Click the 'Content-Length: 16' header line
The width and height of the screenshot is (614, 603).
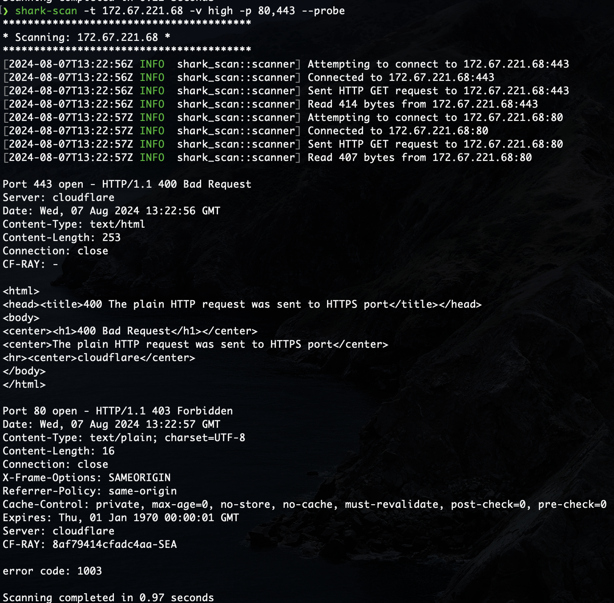[x=58, y=451]
